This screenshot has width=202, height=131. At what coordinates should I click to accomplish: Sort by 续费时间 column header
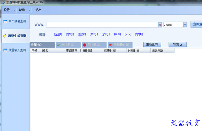click(x=115, y=51)
